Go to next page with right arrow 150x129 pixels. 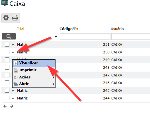[12, 106]
